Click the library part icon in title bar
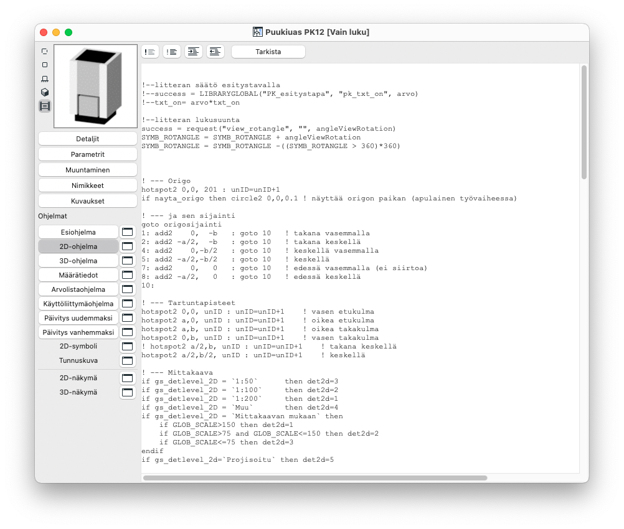The height and width of the screenshot is (529, 624). coord(257,32)
